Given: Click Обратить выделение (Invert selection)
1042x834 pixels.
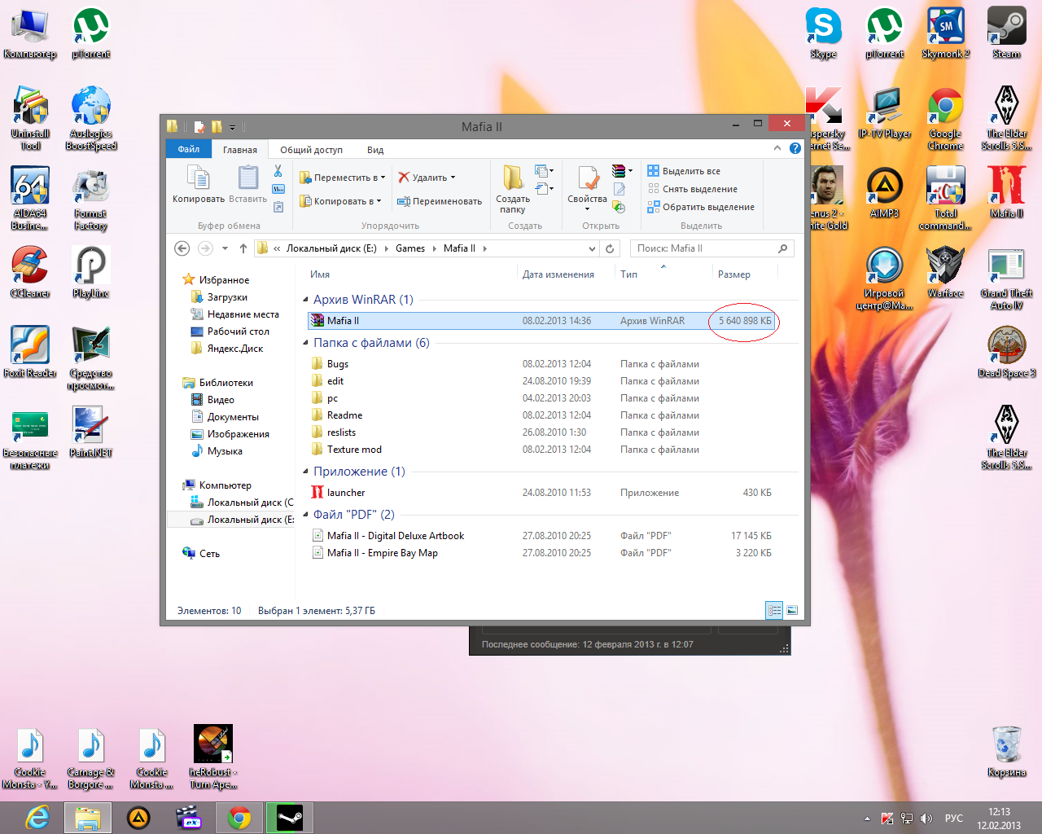Looking at the screenshot, I should click(707, 207).
